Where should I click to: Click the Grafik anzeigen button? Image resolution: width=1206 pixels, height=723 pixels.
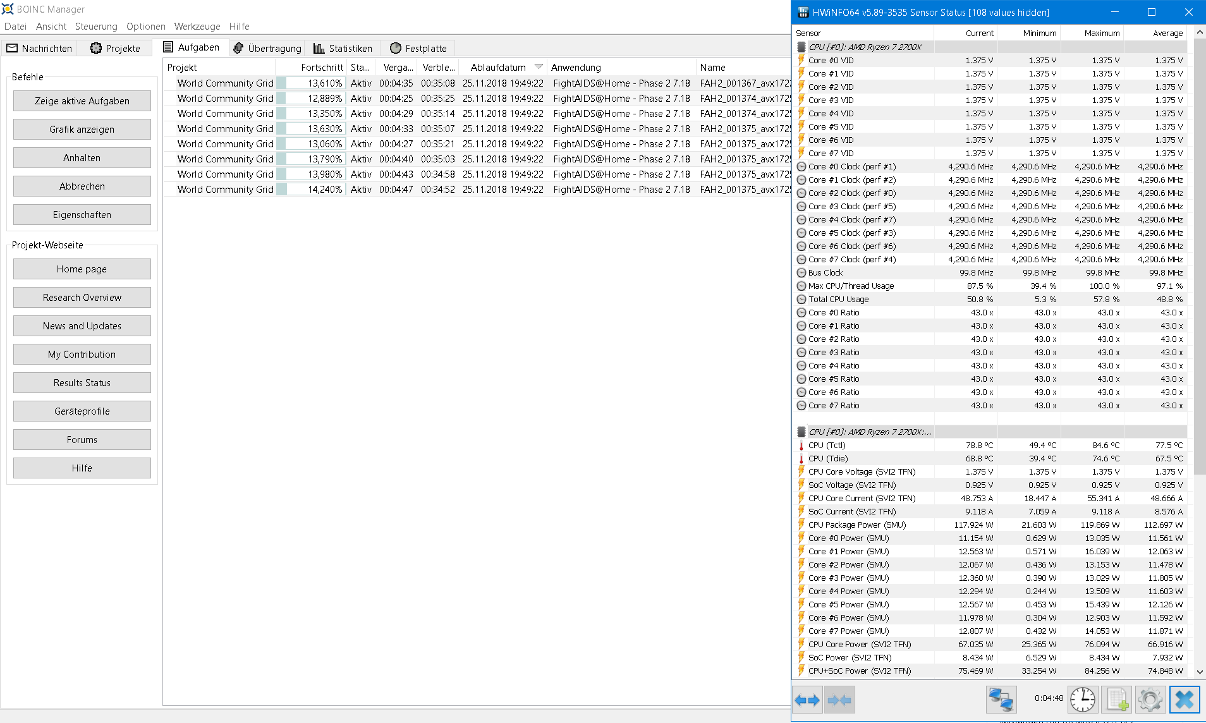point(82,130)
